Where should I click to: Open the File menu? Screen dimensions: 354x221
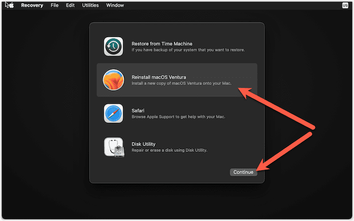point(55,5)
